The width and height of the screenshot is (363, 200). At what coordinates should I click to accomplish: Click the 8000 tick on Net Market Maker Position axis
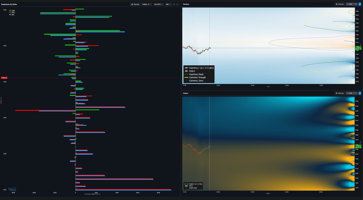coord(158,193)
